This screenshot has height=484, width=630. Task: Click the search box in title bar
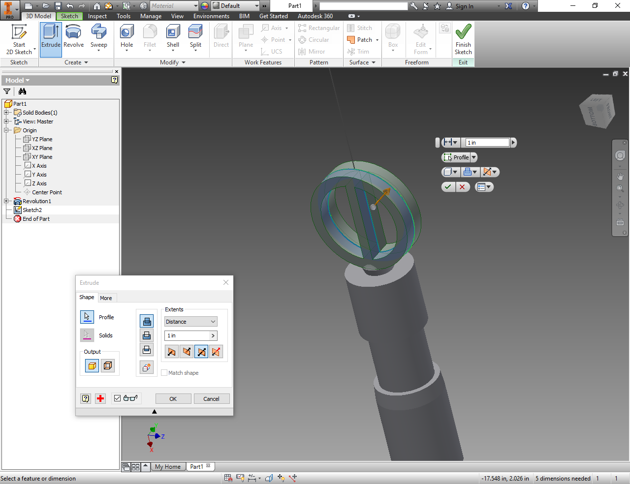(x=364, y=6)
